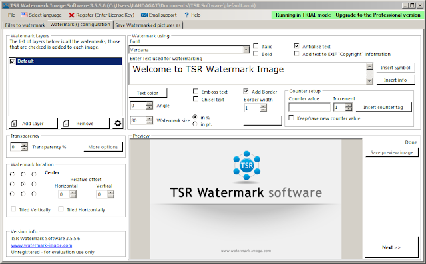
Task: Check Tiled Horizontally
Action: tap(61, 209)
